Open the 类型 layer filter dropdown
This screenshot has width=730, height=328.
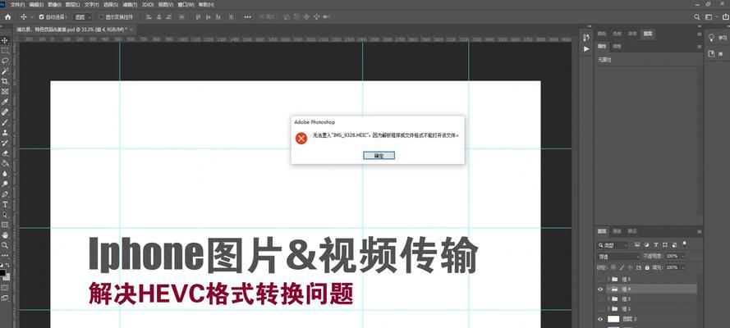(x=613, y=245)
